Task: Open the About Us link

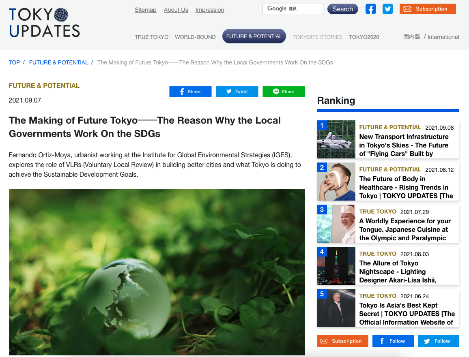Action: [x=176, y=10]
